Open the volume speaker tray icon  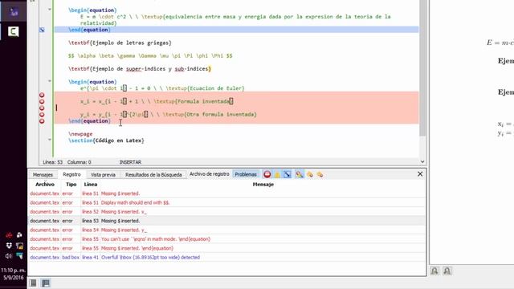(9, 256)
